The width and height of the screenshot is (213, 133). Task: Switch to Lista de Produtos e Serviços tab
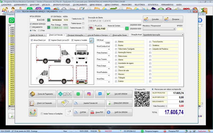coord(98,35)
